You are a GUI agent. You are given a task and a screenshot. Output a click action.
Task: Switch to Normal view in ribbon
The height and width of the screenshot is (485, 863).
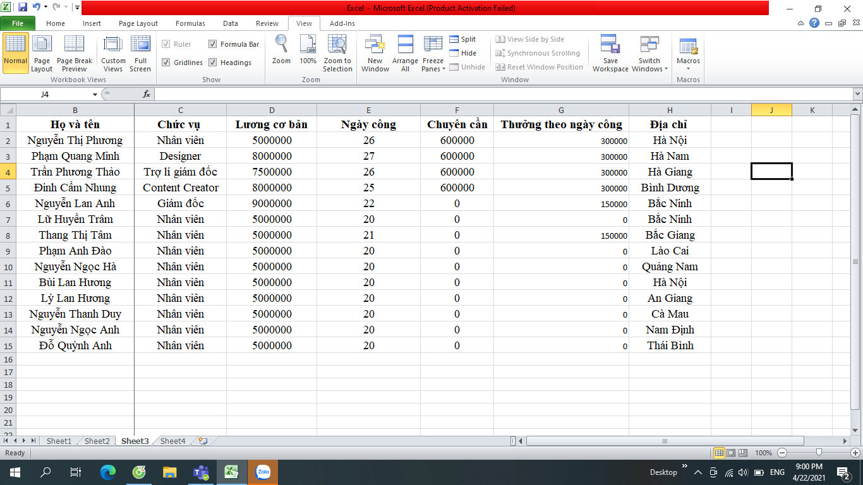point(15,53)
